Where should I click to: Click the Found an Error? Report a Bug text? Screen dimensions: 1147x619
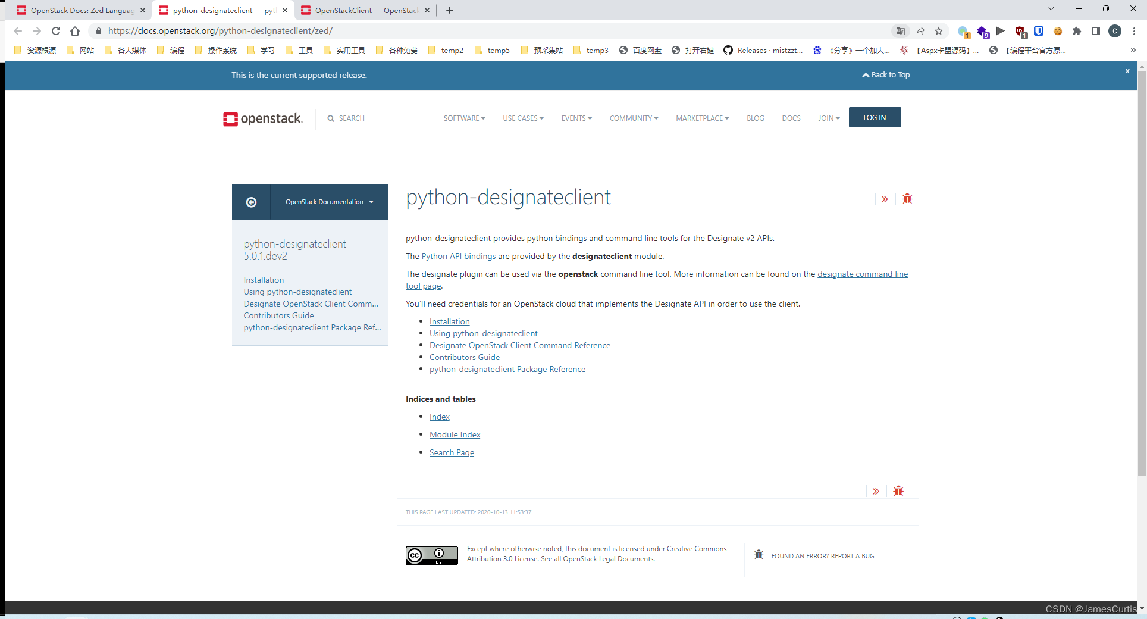823,556
